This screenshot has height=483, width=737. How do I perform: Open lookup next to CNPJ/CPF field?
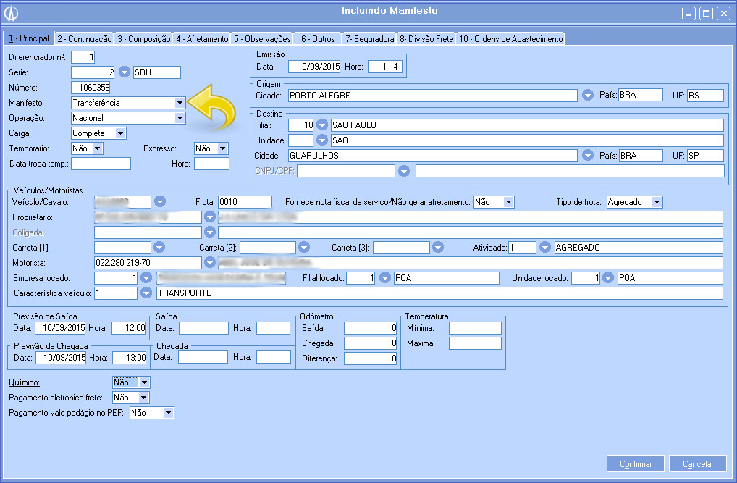click(404, 171)
